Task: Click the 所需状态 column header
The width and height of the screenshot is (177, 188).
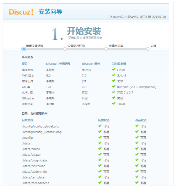Action: tap(104, 120)
